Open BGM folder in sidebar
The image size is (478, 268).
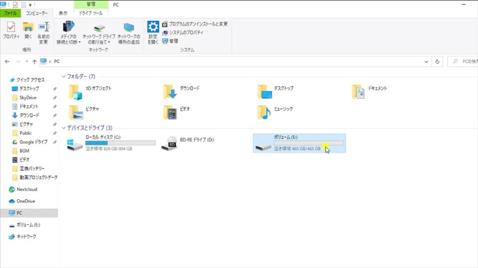click(x=24, y=151)
